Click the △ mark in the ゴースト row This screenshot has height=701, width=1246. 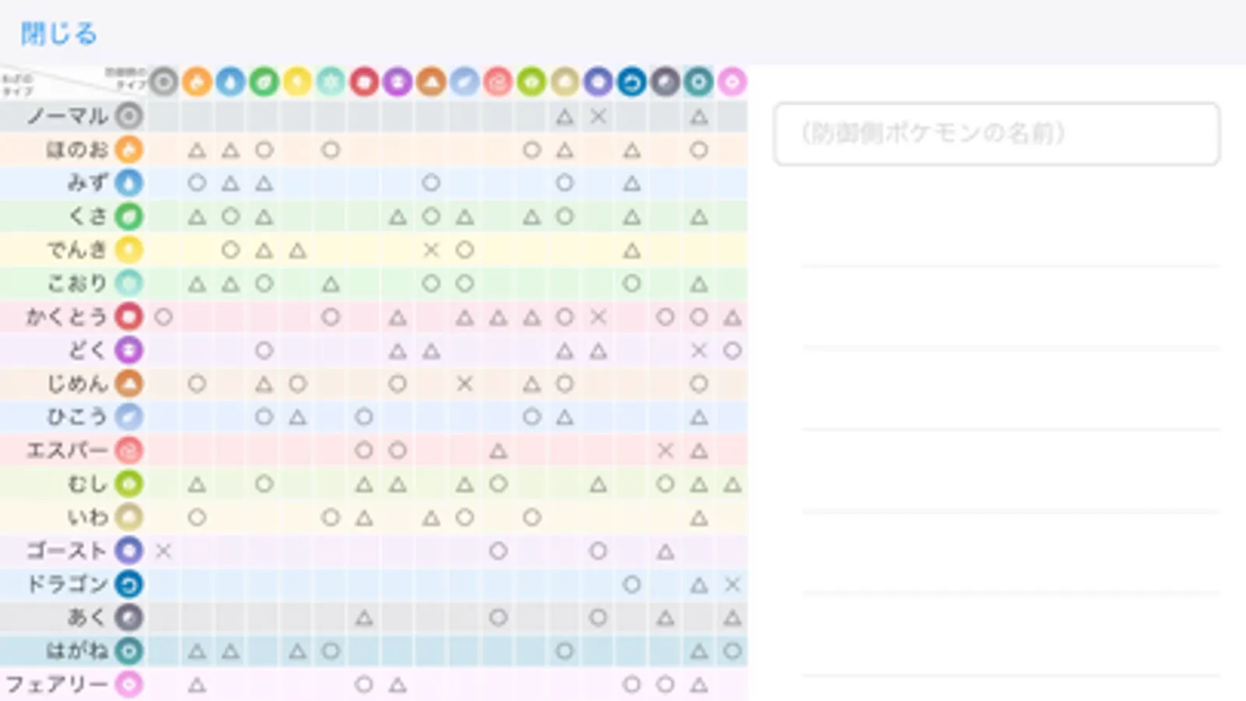[x=665, y=551]
